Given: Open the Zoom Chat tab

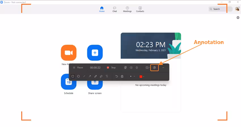Looking at the screenshot, I should (115, 9).
